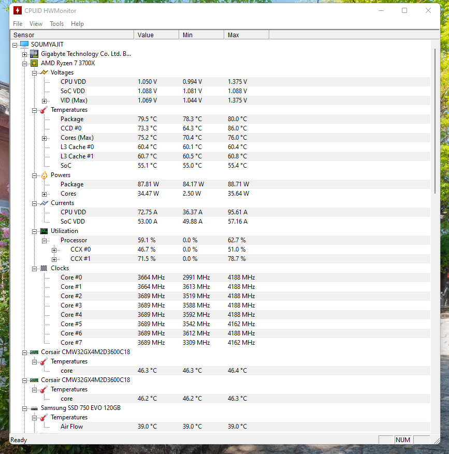Screen dimensions: 449x454
Task: Collapse the Currents section
Action: [35, 203]
